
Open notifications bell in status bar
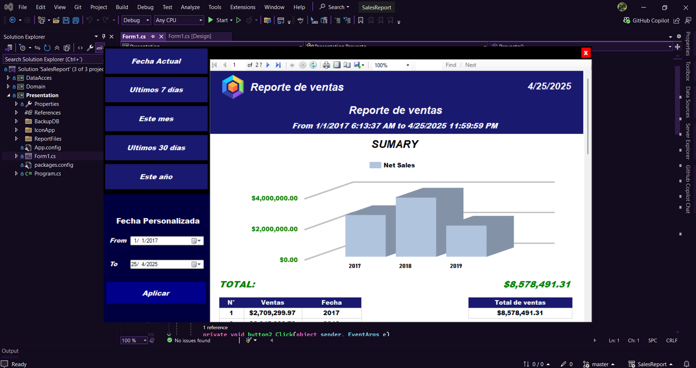coord(687,364)
